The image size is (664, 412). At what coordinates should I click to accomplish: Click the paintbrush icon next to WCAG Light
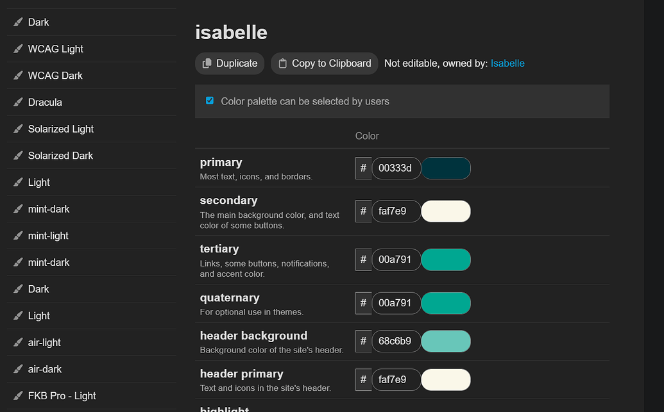point(19,49)
